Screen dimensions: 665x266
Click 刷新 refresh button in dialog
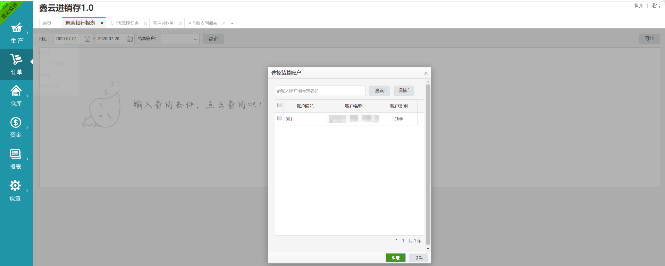[404, 91]
